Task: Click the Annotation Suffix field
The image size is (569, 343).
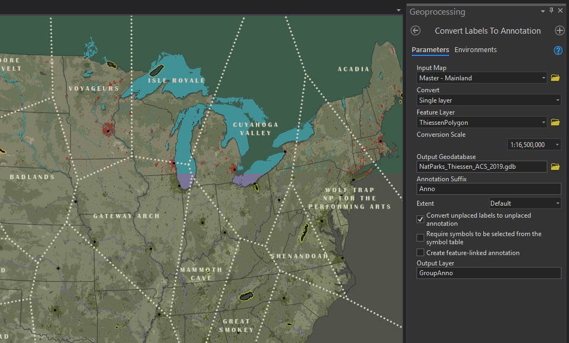Action: click(489, 189)
